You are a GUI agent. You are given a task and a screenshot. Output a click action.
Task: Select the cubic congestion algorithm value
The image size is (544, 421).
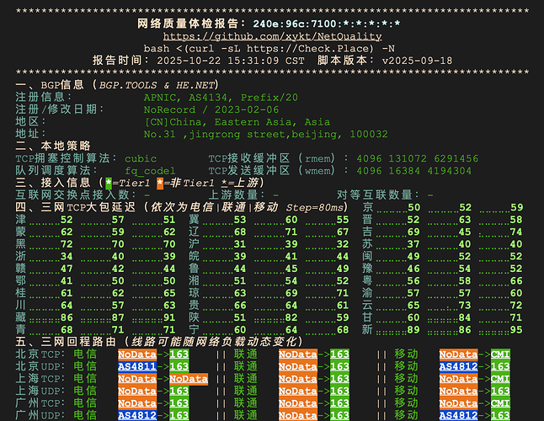pos(141,158)
